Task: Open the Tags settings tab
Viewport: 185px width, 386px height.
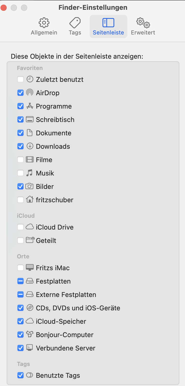Action: 75,27
